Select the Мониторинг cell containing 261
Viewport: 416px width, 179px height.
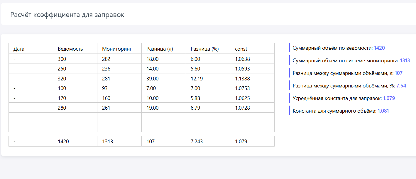pos(119,108)
